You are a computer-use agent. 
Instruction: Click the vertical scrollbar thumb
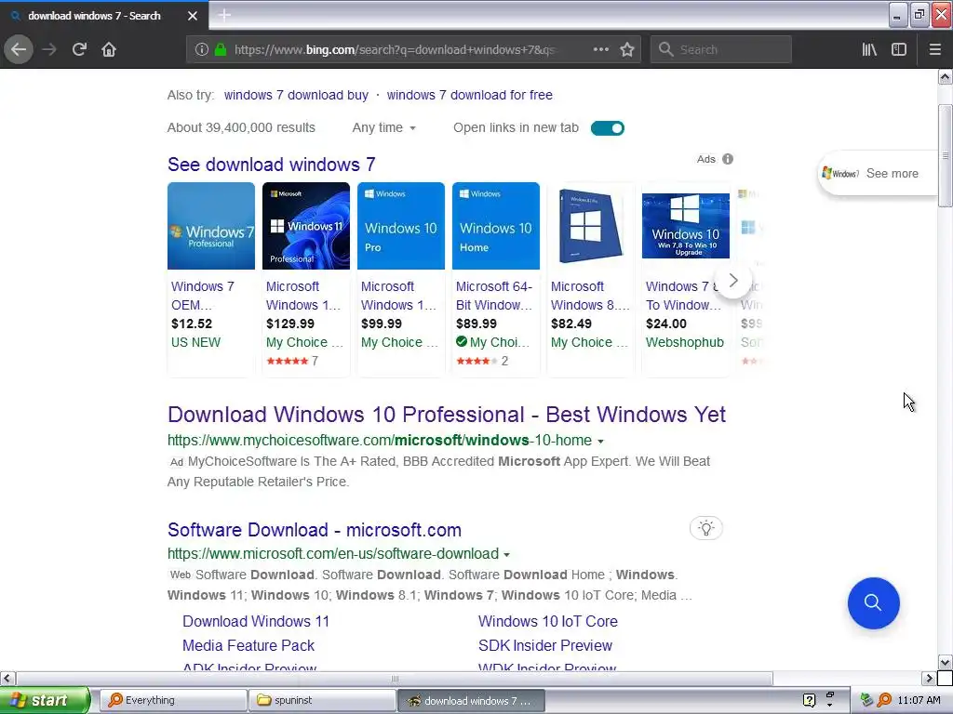[945, 155]
